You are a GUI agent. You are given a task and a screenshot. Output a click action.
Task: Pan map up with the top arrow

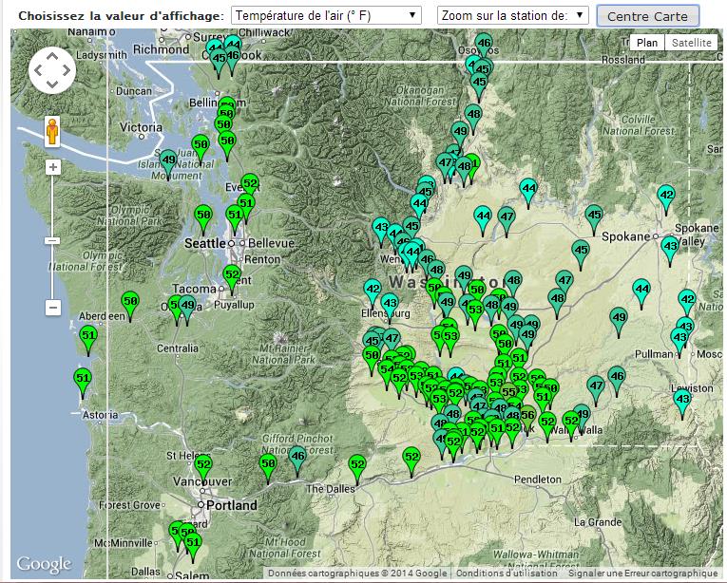tap(52, 56)
